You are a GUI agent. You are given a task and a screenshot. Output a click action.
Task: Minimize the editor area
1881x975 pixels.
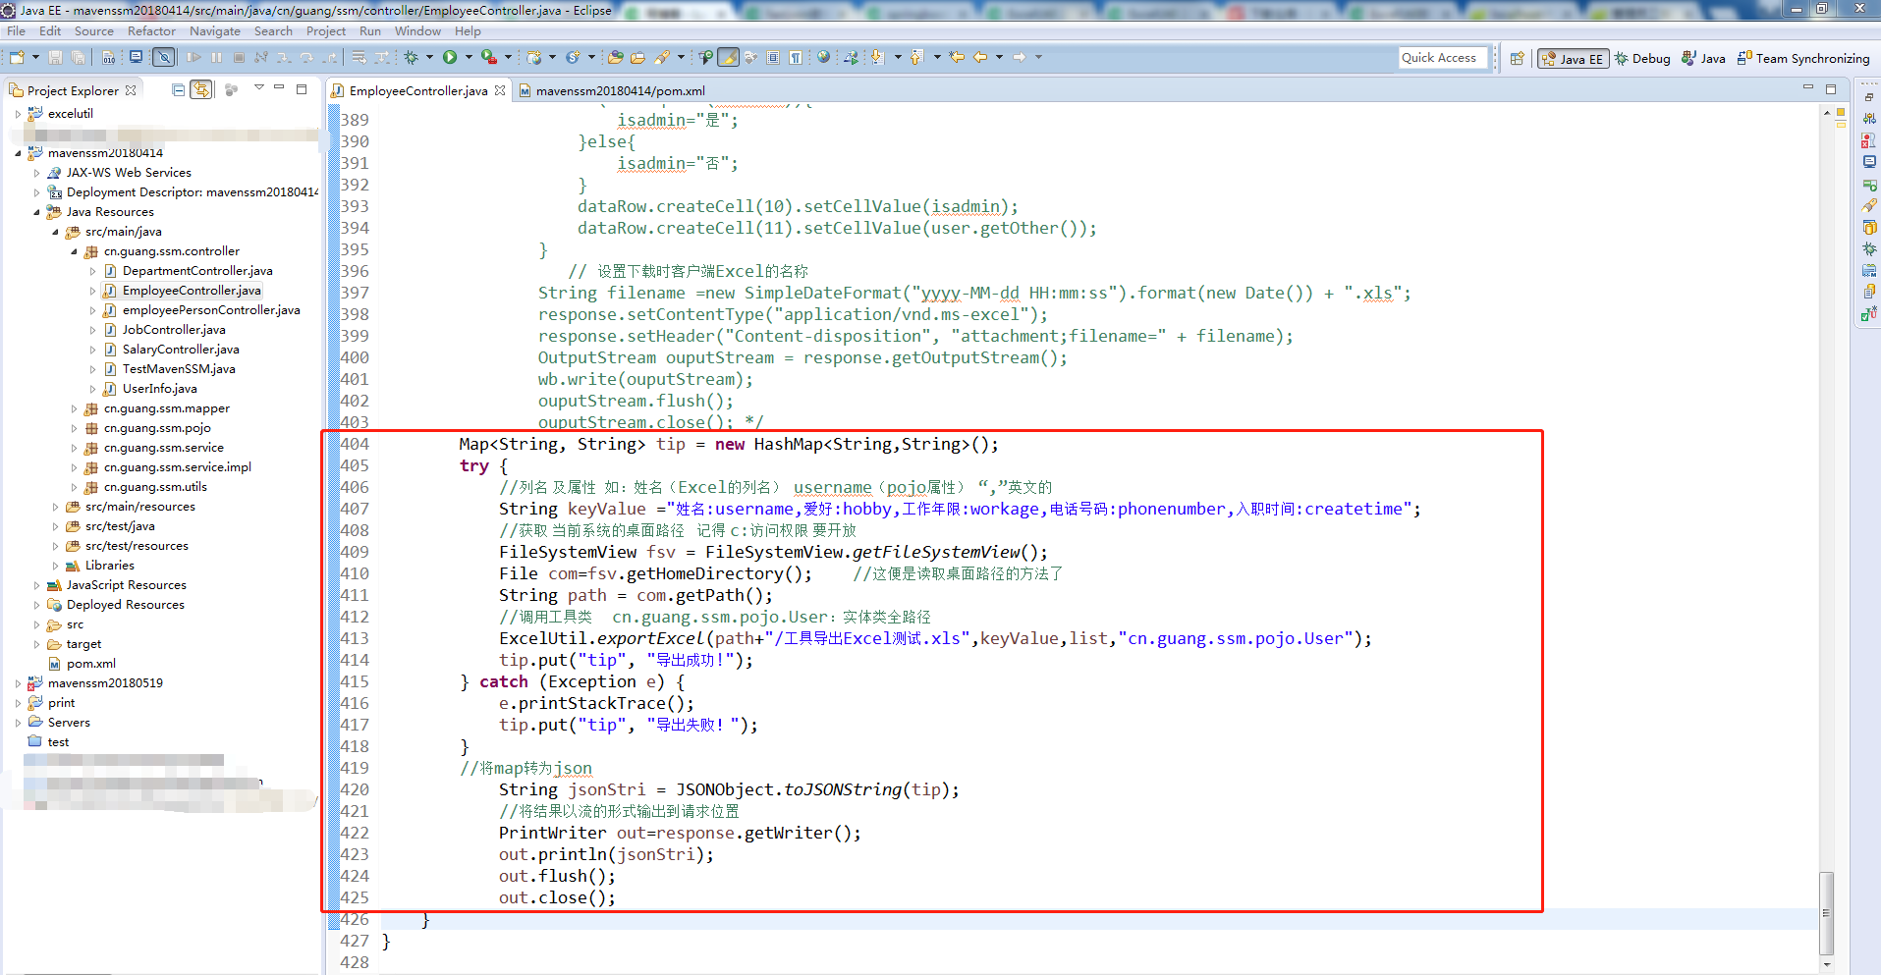click(x=1808, y=88)
